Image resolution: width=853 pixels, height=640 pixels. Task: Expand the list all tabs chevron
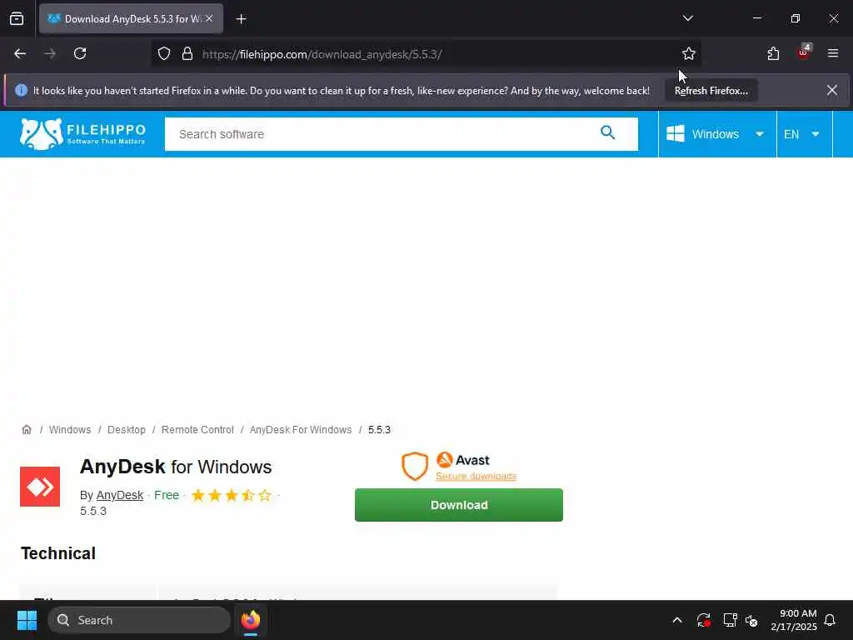(687, 18)
